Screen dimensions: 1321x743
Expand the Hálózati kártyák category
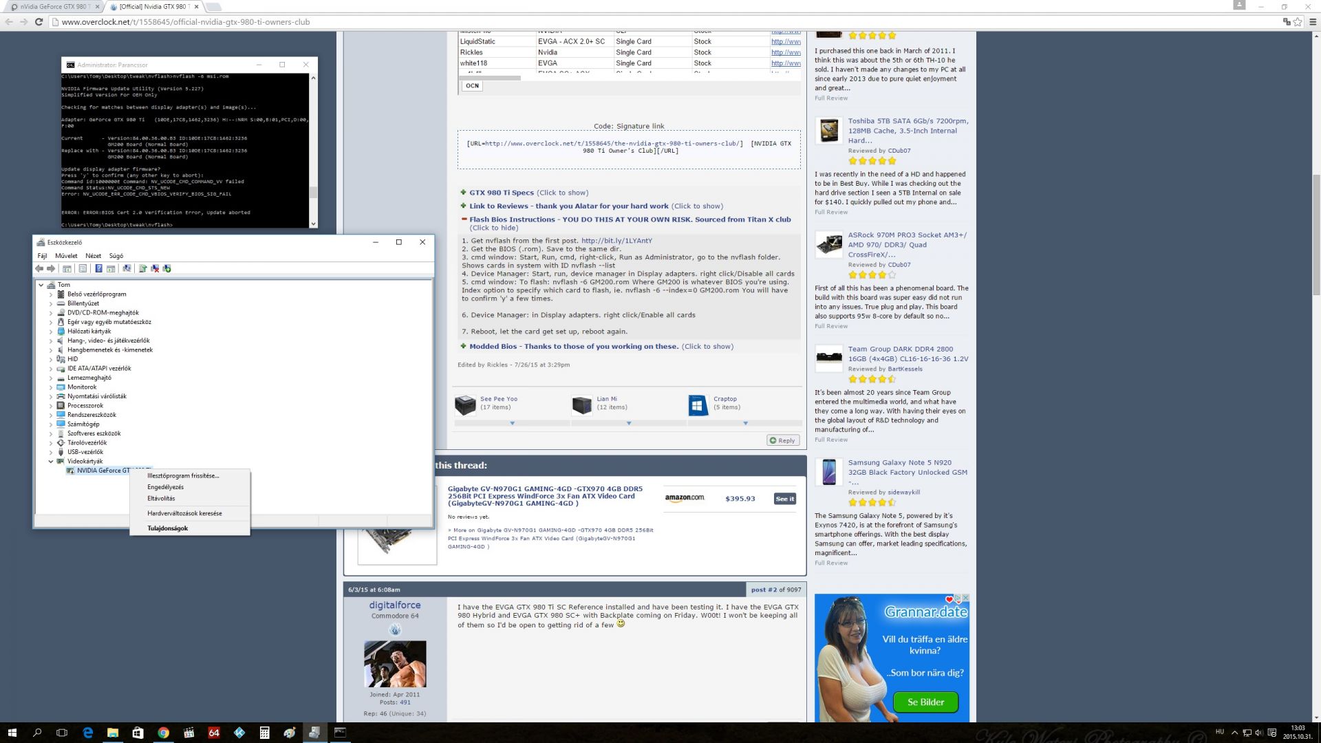click(x=51, y=332)
